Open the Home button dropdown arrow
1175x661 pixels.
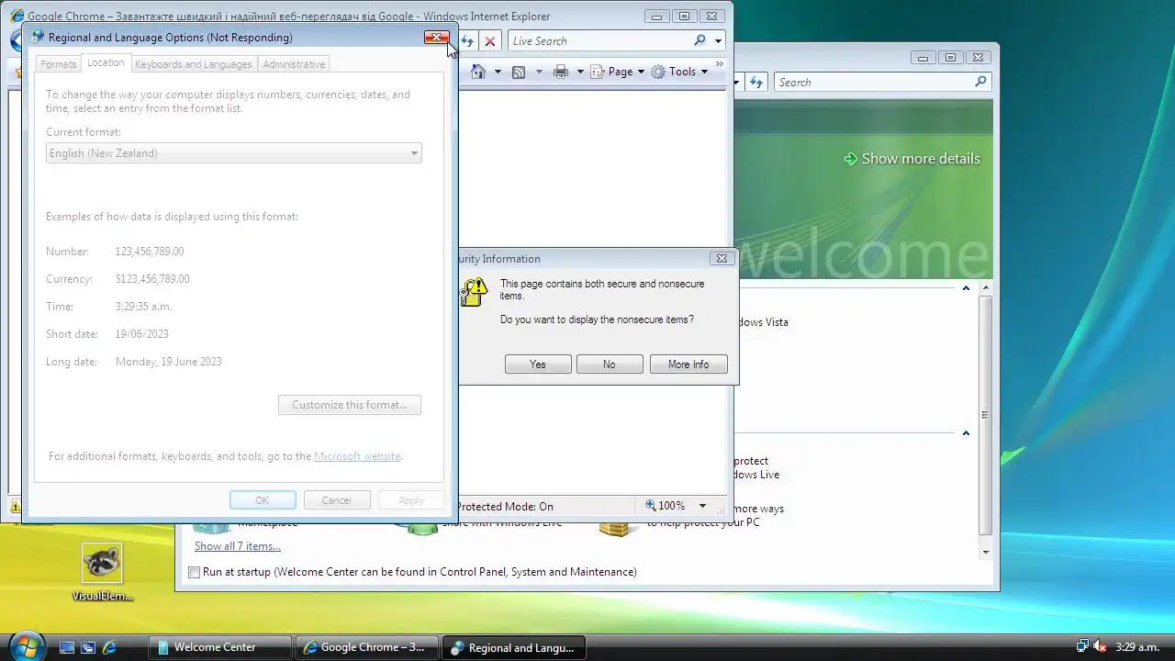498,72
